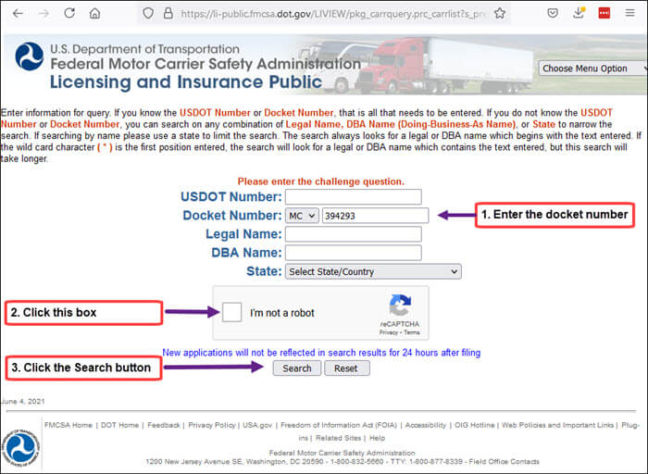Open the Related Sites footer link
This screenshot has height=474, width=648.
pyautogui.click(x=339, y=438)
